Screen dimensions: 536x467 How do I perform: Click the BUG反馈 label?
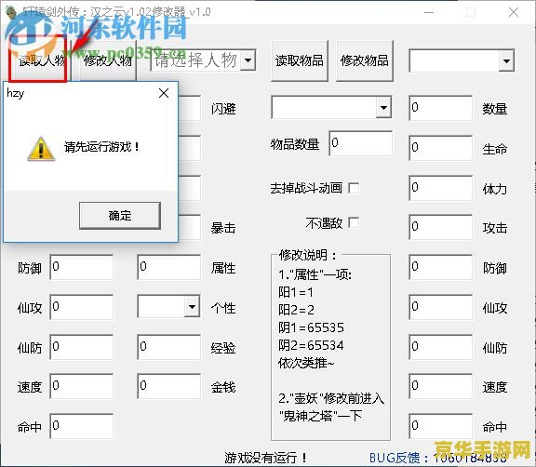(x=398, y=458)
